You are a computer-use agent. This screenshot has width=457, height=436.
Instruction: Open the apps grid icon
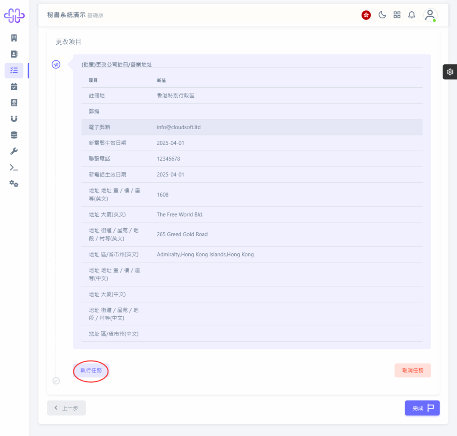[397, 15]
